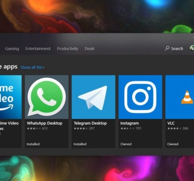Click the Search button label
Viewport: 194px width, 181px height.
click(177, 48)
